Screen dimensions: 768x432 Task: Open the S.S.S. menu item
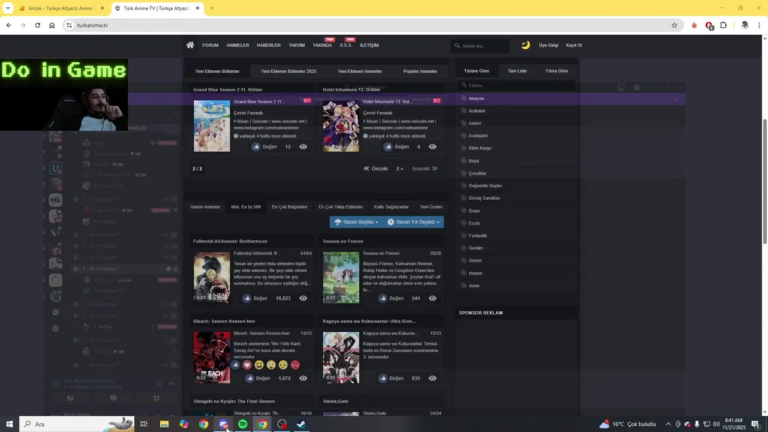[346, 46]
